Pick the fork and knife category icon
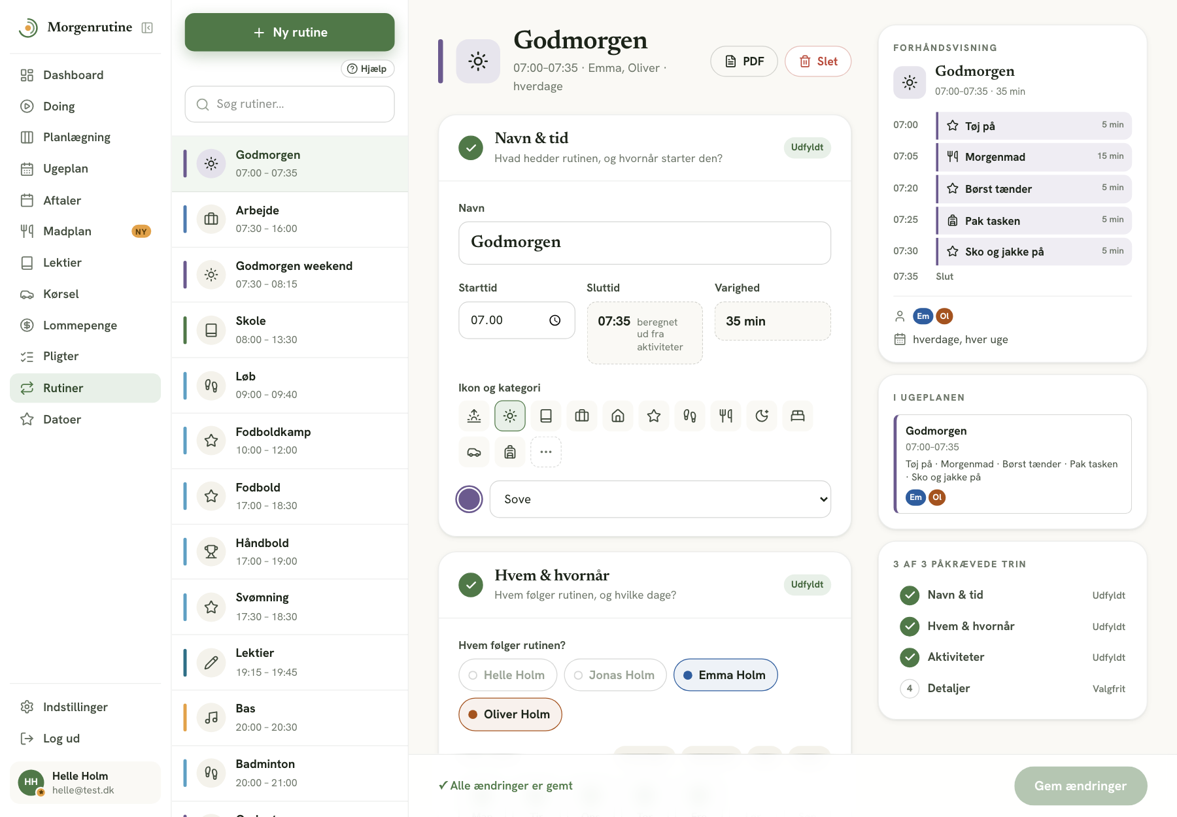The width and height of the screenshot is (1177, 817). (726, 416)
